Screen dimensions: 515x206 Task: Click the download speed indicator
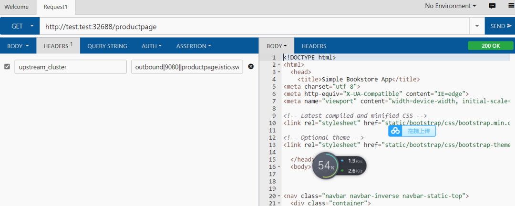click(352, 171)
